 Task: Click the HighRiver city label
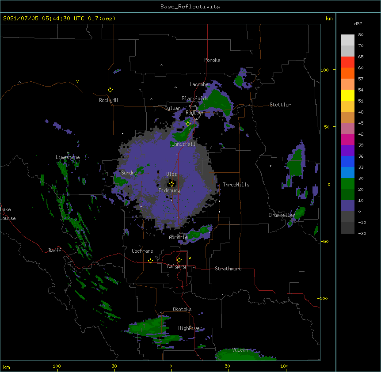190,328
